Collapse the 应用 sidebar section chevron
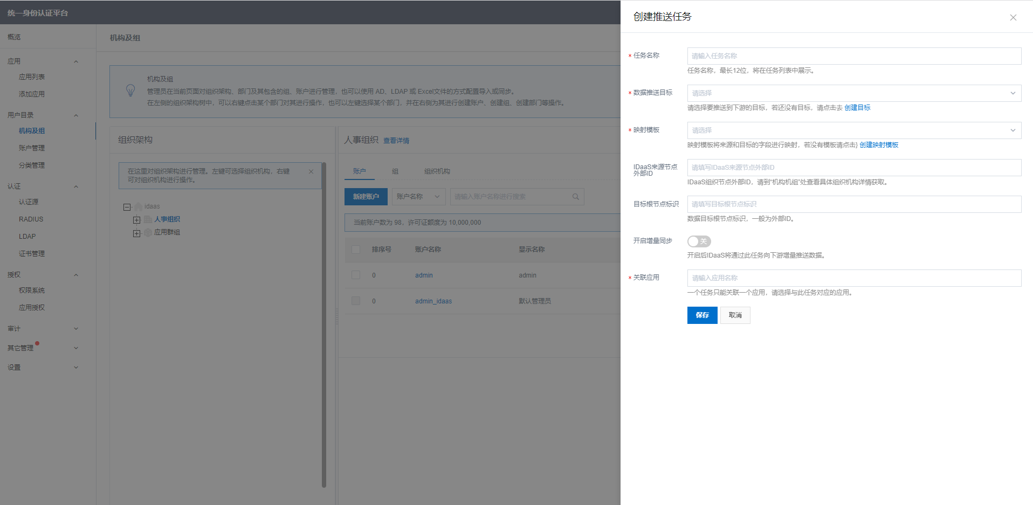 [x=76, y=61]
